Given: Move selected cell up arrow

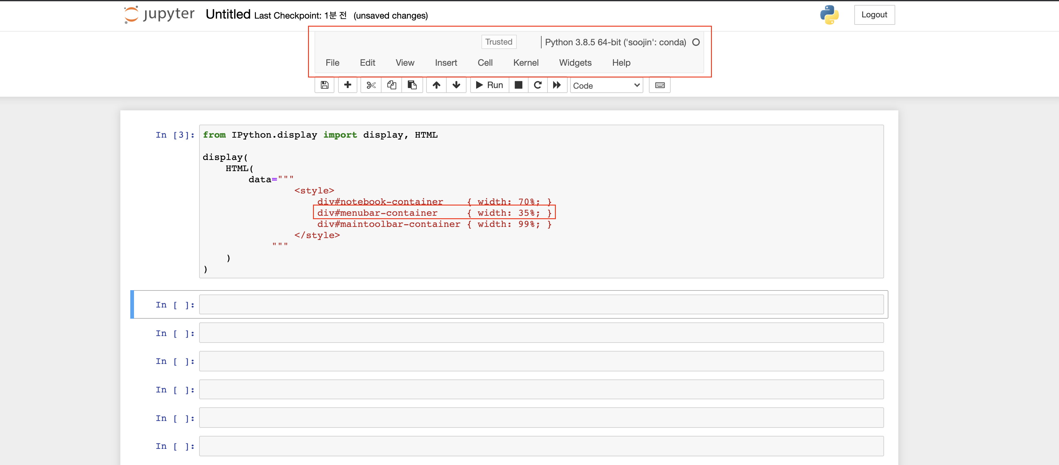Looking at the screenshot, I should pos(436,85).
